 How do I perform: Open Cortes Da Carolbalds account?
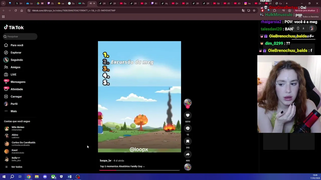tap(20, 144)
